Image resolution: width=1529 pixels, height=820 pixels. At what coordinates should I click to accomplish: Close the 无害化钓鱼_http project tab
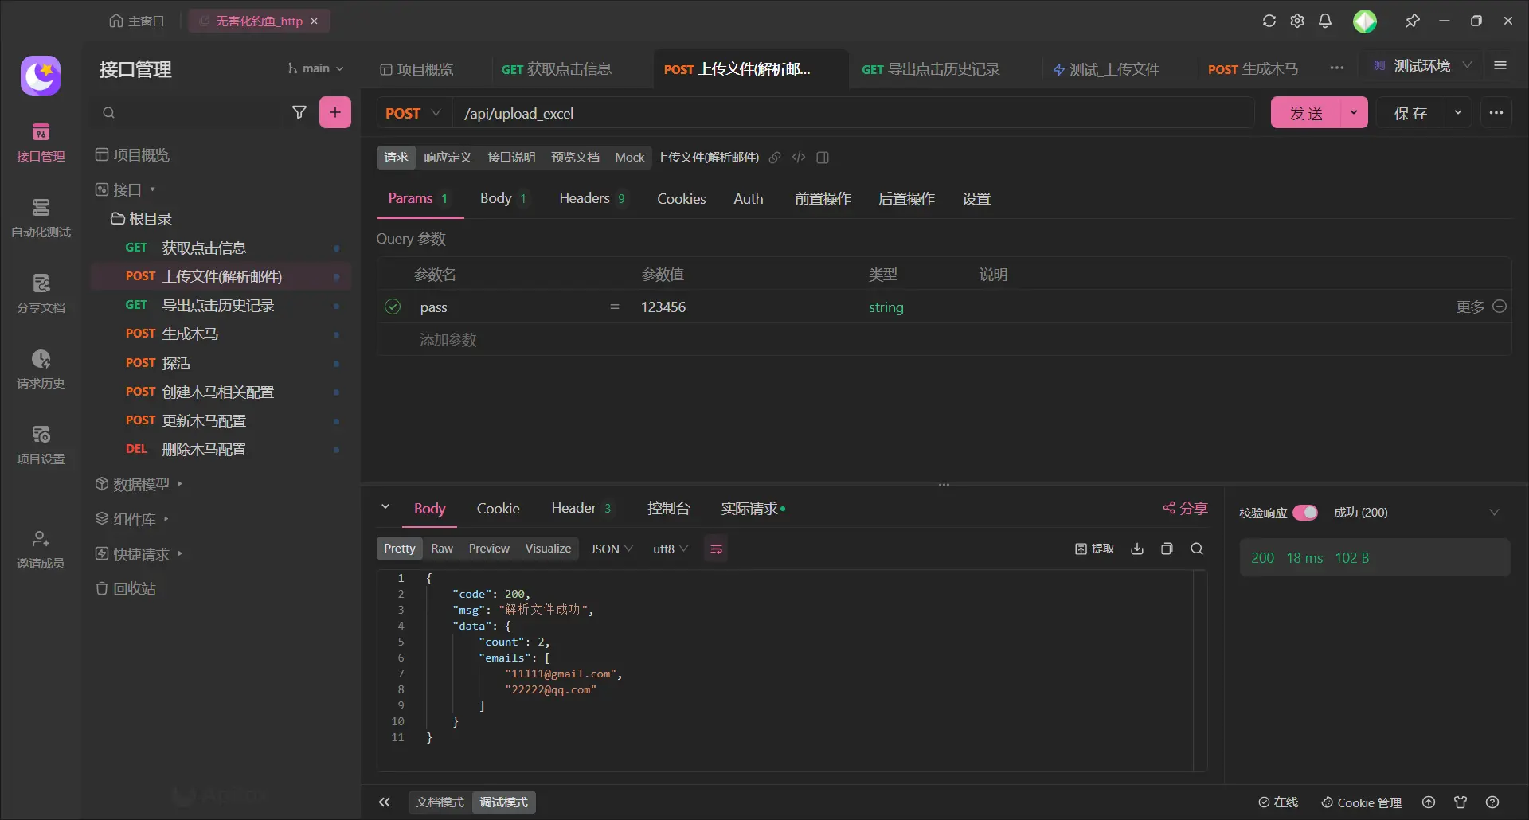(x=315, y=21)
